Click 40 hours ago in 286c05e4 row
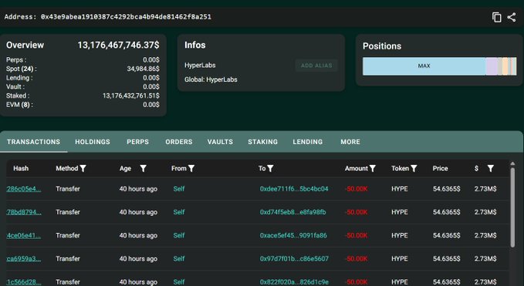524x286 pixels. coord(138,189)
